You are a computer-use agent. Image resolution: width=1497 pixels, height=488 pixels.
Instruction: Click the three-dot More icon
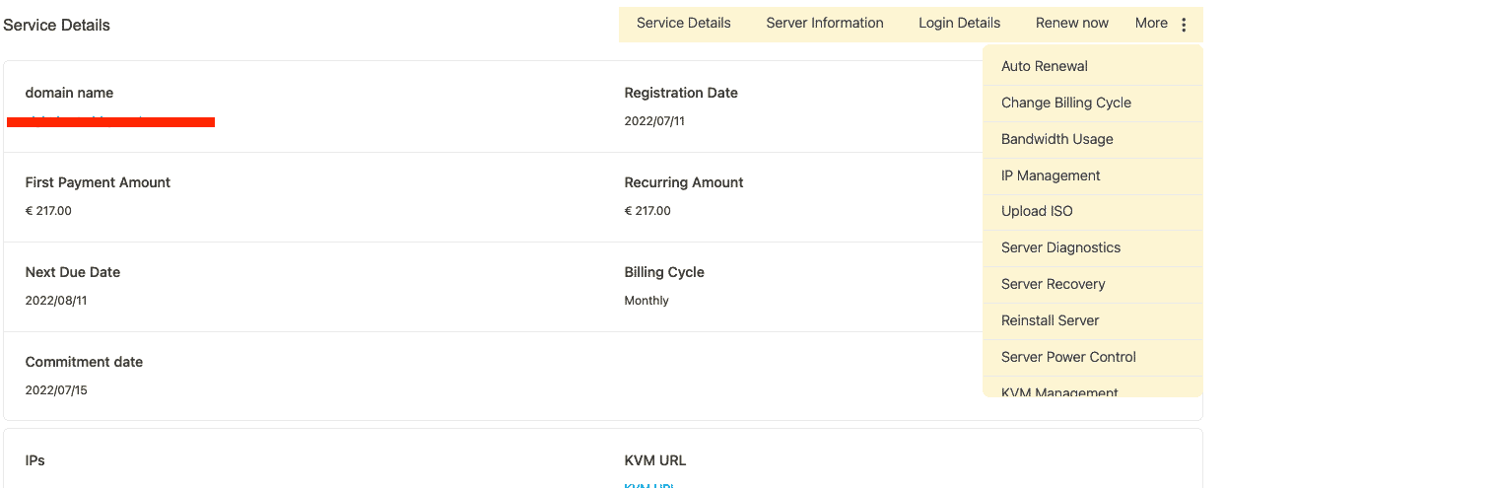pyautogui.click(x=1184, y=25)
